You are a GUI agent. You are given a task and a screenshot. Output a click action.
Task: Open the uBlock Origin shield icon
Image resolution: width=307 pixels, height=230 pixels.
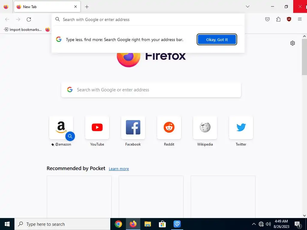[289, 19]
